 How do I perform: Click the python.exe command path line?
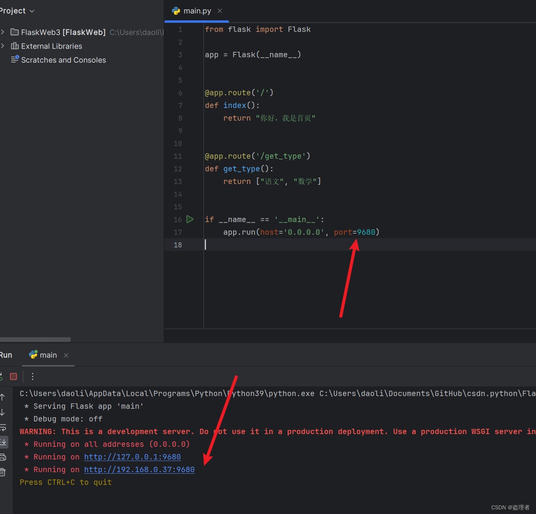coord(277,393)
